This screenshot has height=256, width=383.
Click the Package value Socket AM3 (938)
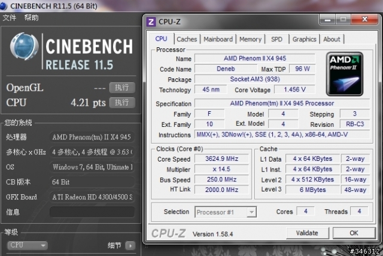(255, 79)
